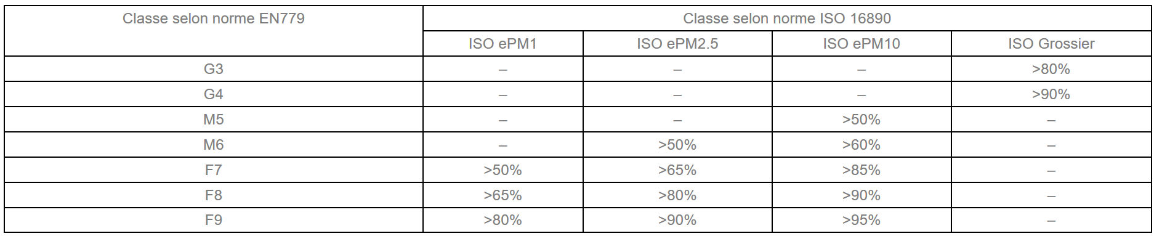The image size is (1154, 236).
Task: Click the M6 row label
Action: [214, 145]
